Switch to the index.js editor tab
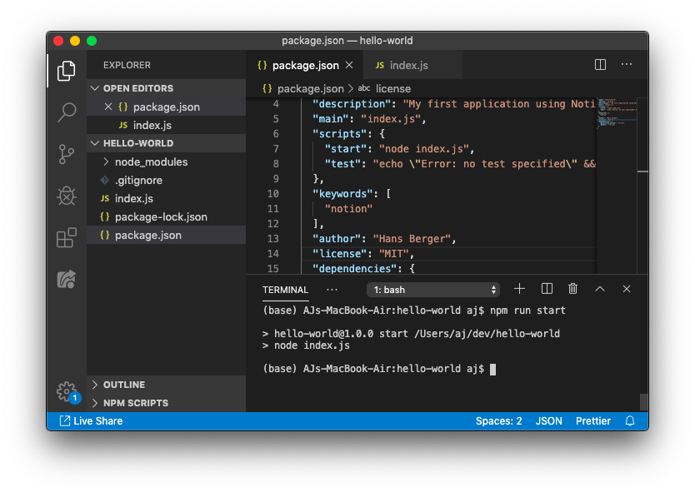This screenshot has height=492, width=695. [408, 66]
